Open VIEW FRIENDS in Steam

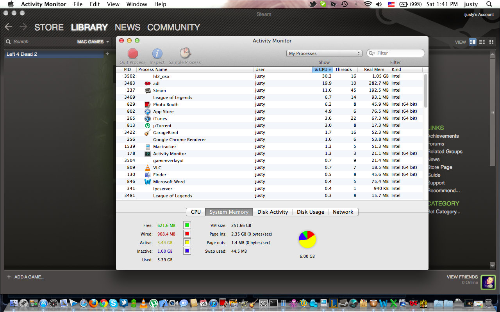click(x=462, y=277)
